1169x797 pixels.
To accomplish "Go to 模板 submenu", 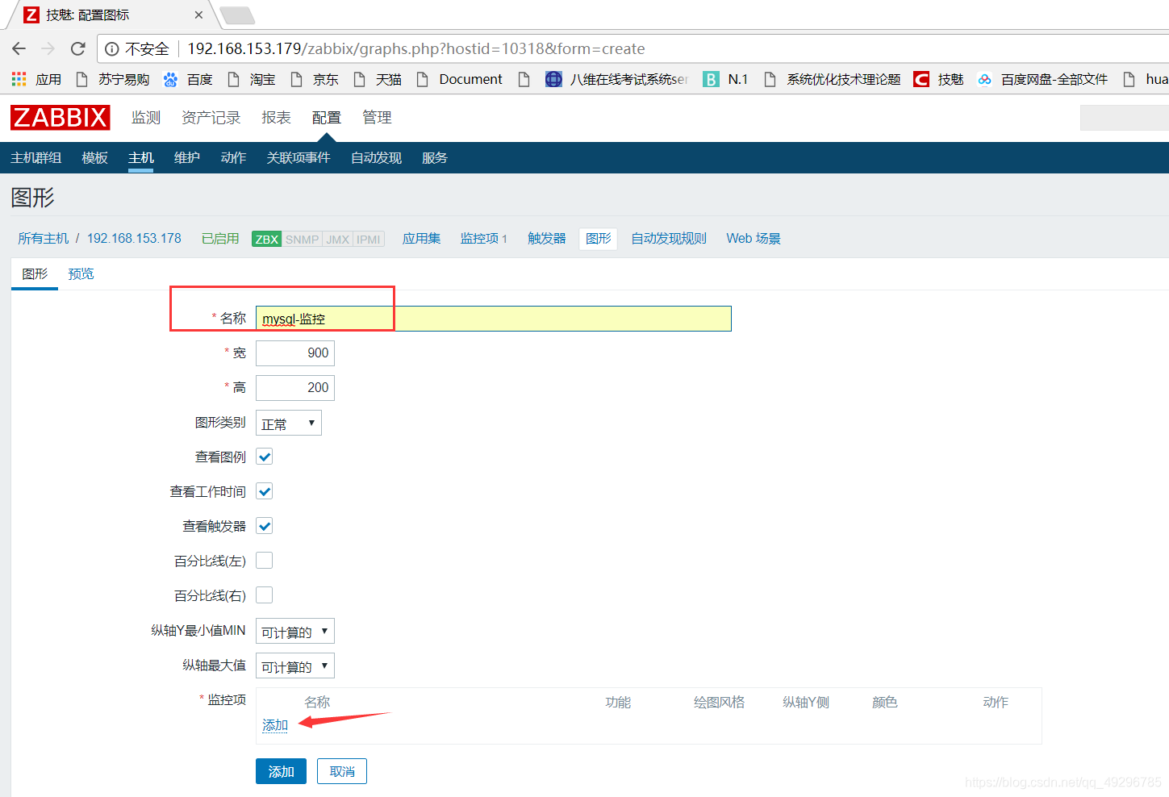I will coord(95,158).
